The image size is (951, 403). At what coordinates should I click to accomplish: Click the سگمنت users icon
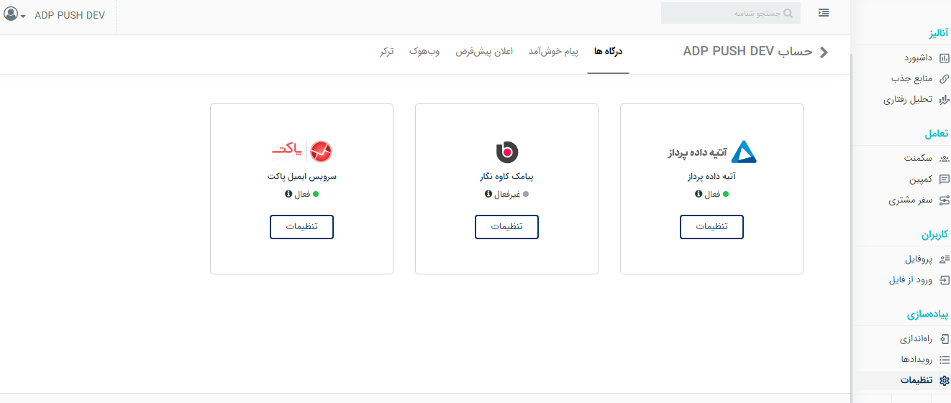[944, 158]
